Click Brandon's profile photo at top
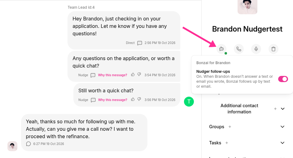Image resolution: width=293 pixels, height=158 pixels. pyautogui.click(x=247, y=7)
